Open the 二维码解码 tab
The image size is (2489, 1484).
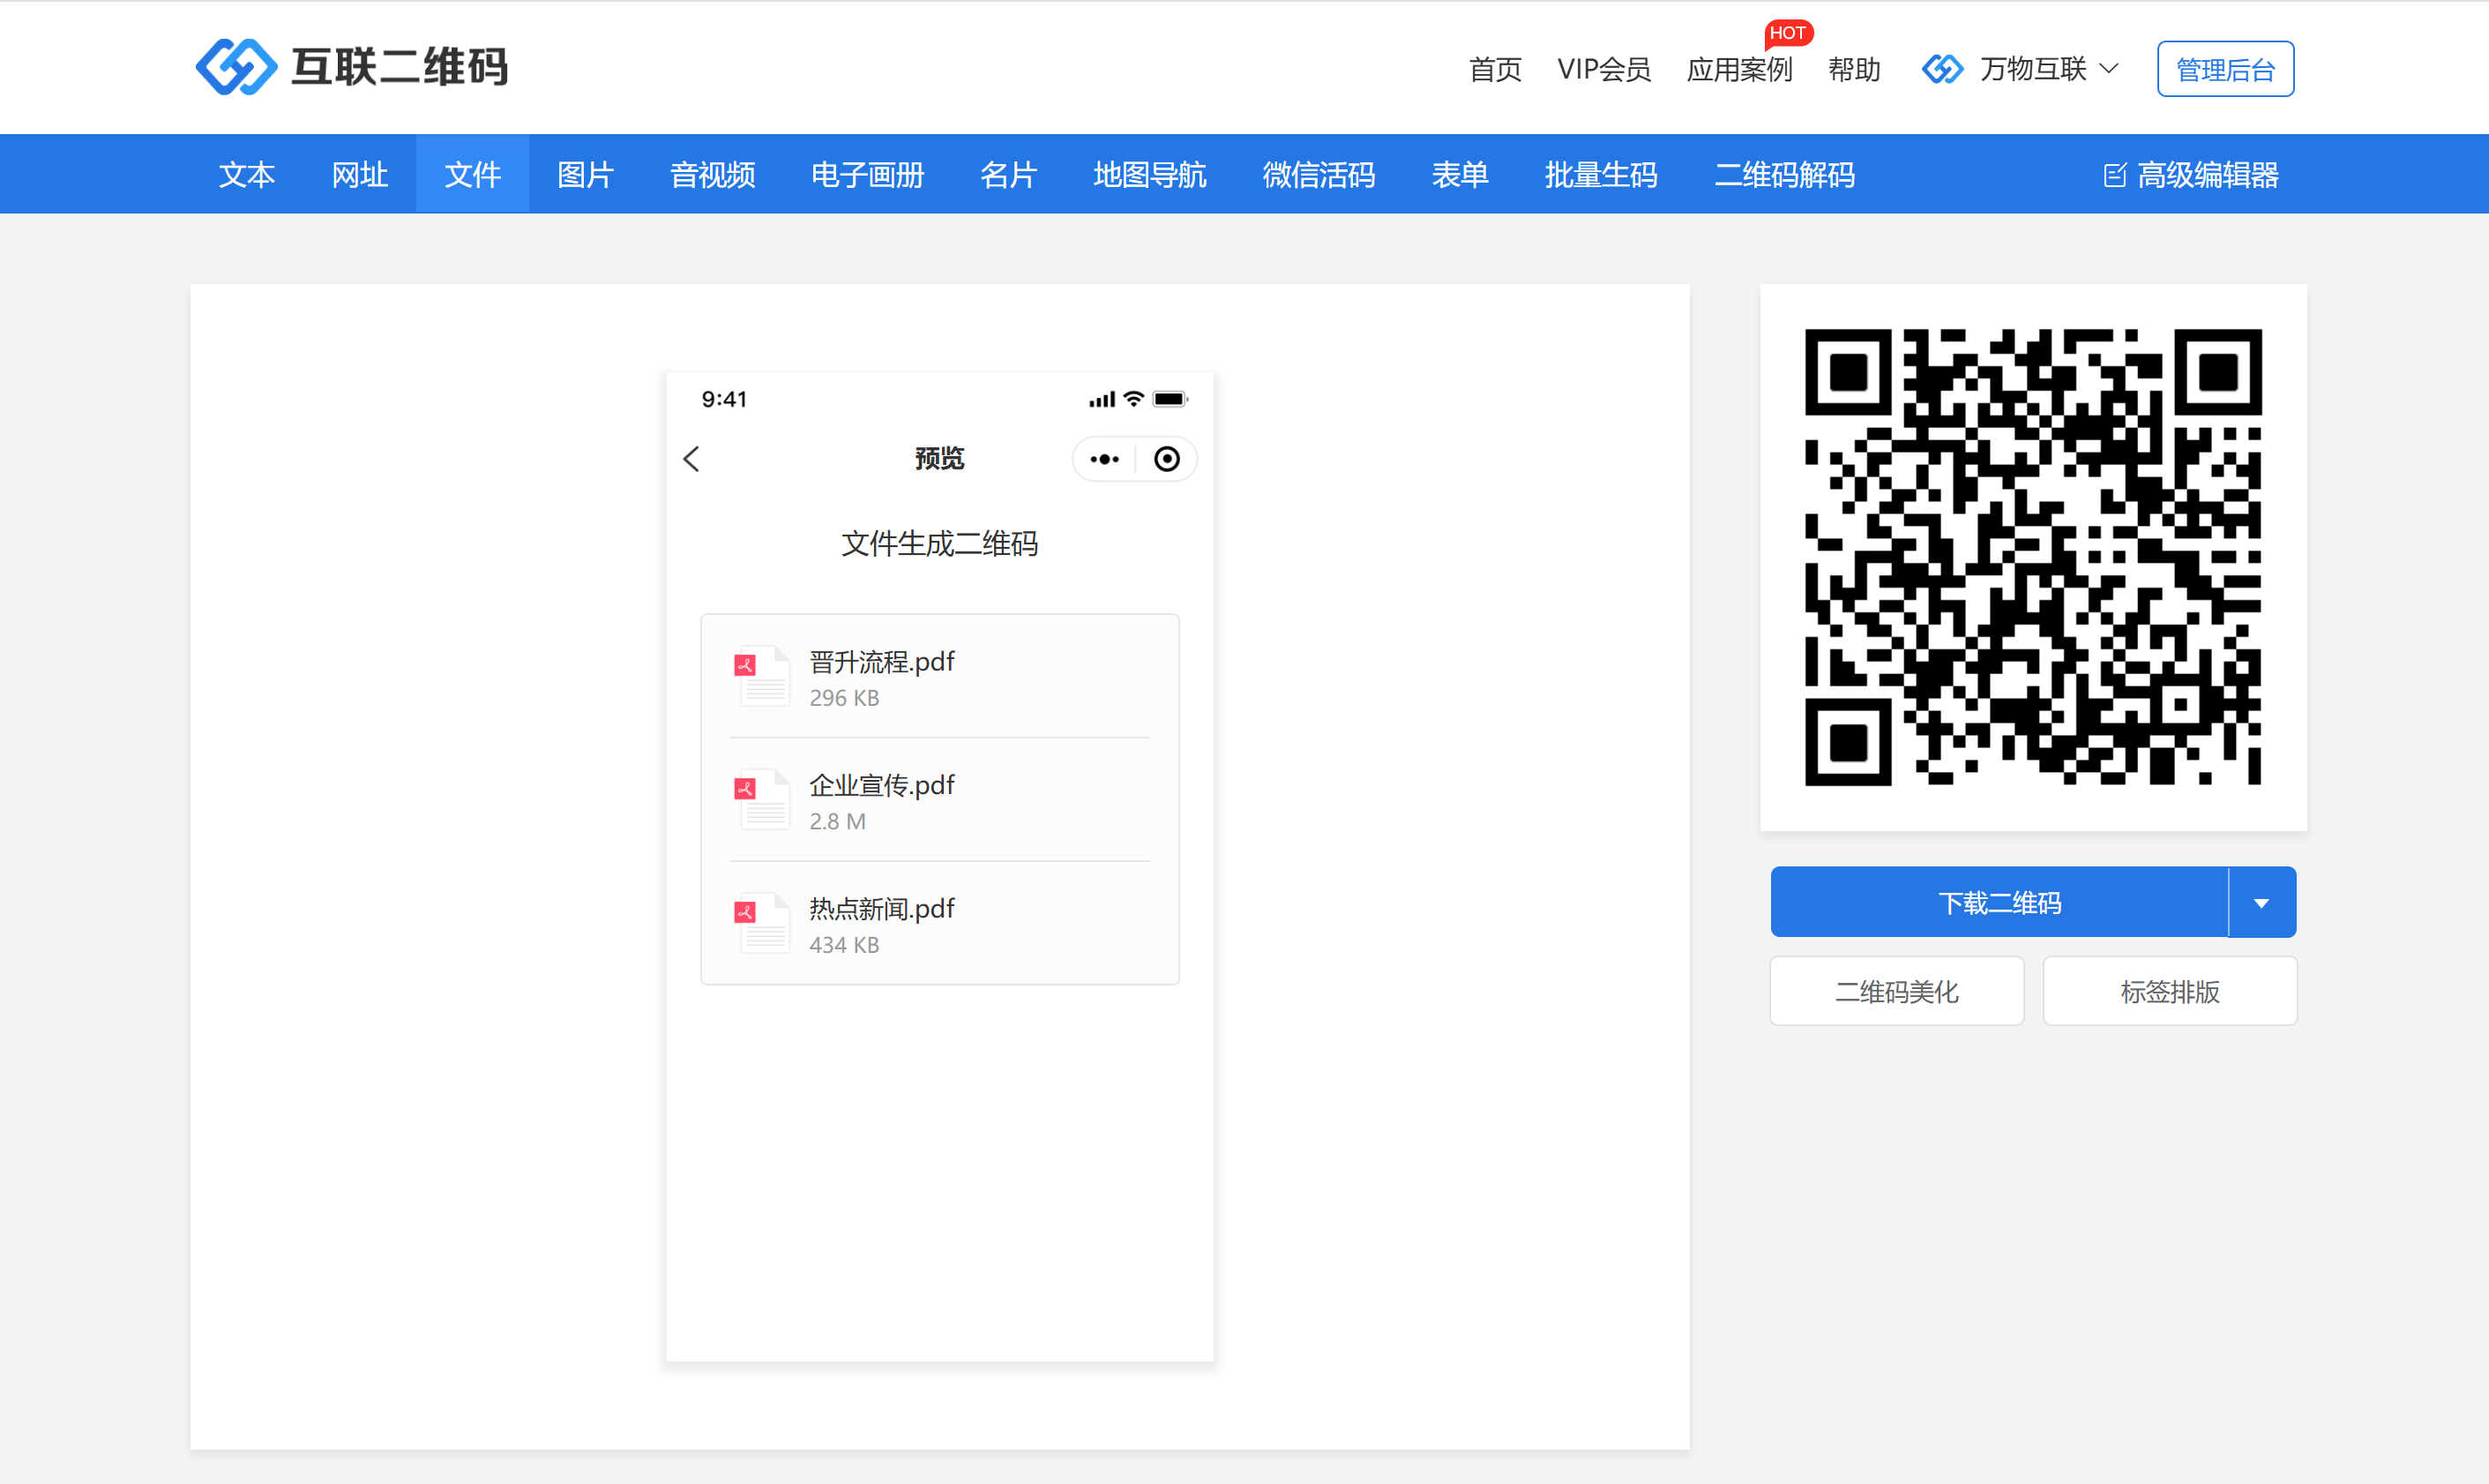coord(1785,174)
